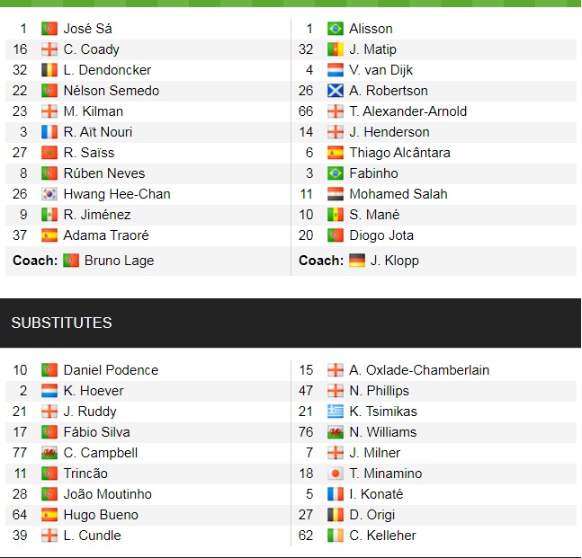Click the Senegal flag next to S. Mané
582x558 pixels.
[x=336, y=215]
